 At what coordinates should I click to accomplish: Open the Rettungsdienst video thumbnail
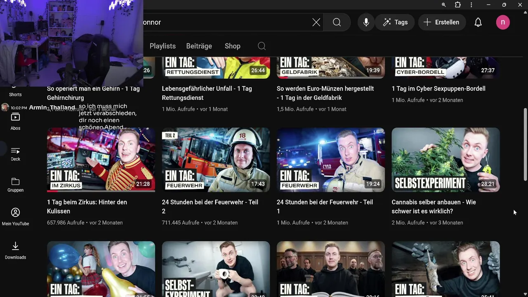coord(216,68)
